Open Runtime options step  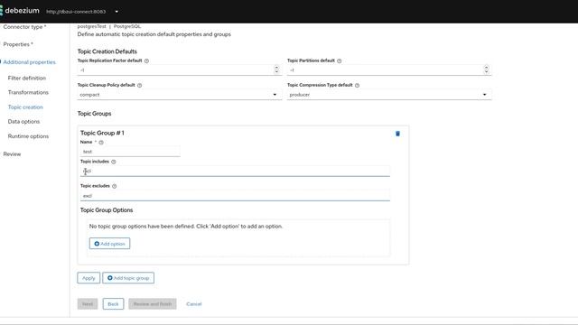click(x=28, y=136)
